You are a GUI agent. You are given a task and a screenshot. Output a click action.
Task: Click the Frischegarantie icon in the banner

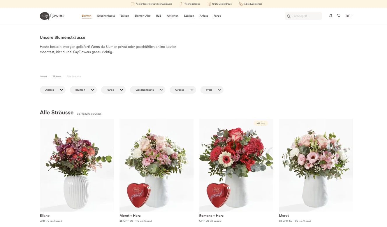pyautogui.click(x=181, y=4)
